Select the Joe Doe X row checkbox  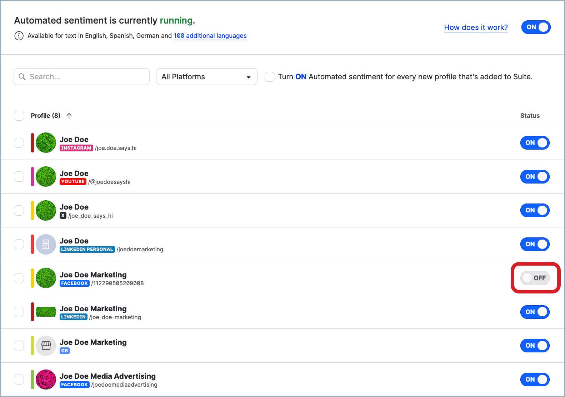pyautogui.click(x=19, y=210)
